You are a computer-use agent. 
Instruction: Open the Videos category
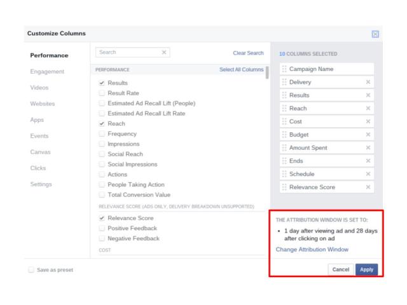(x=39, y=88)
